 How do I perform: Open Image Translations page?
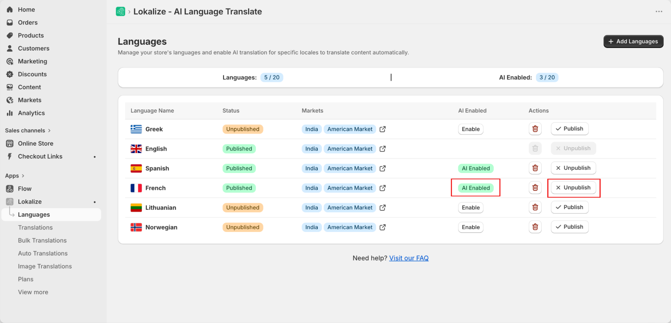[x=45, y=266]
